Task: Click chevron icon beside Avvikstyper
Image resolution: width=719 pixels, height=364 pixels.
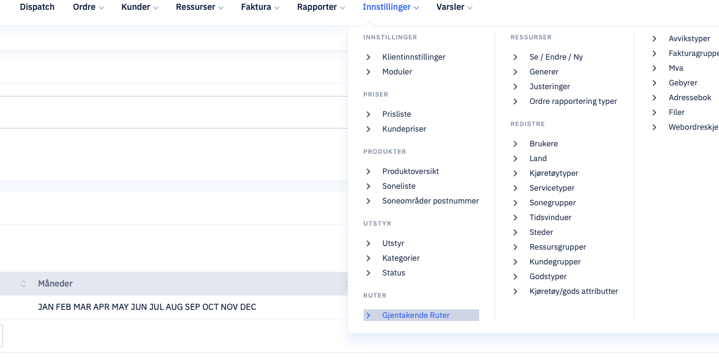Action: (654, 39)
